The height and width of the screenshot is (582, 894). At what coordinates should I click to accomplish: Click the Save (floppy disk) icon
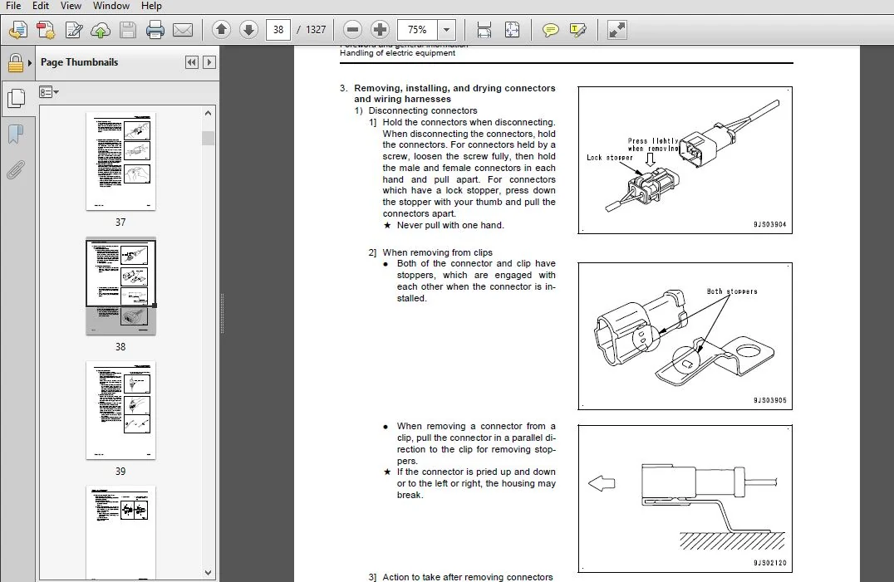click(128, 30)
